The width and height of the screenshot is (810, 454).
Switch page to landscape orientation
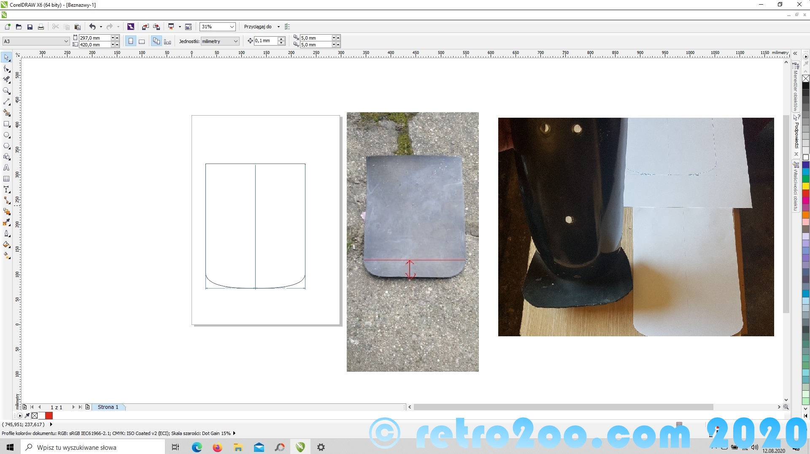click(x=142, y=41)
